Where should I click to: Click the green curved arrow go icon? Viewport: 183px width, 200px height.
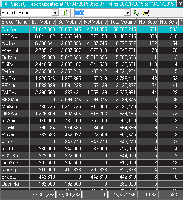coord(136,13)
